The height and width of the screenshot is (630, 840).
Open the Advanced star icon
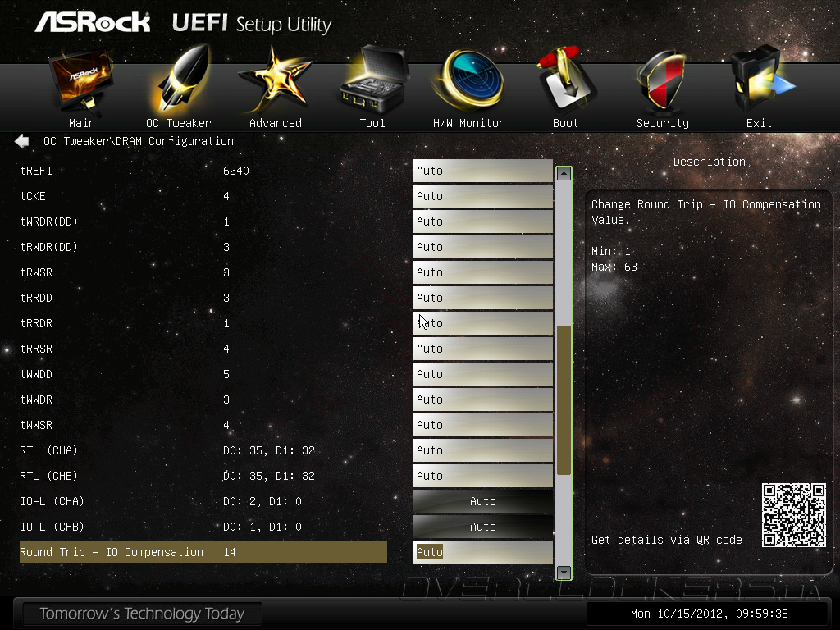pos(276,80)
